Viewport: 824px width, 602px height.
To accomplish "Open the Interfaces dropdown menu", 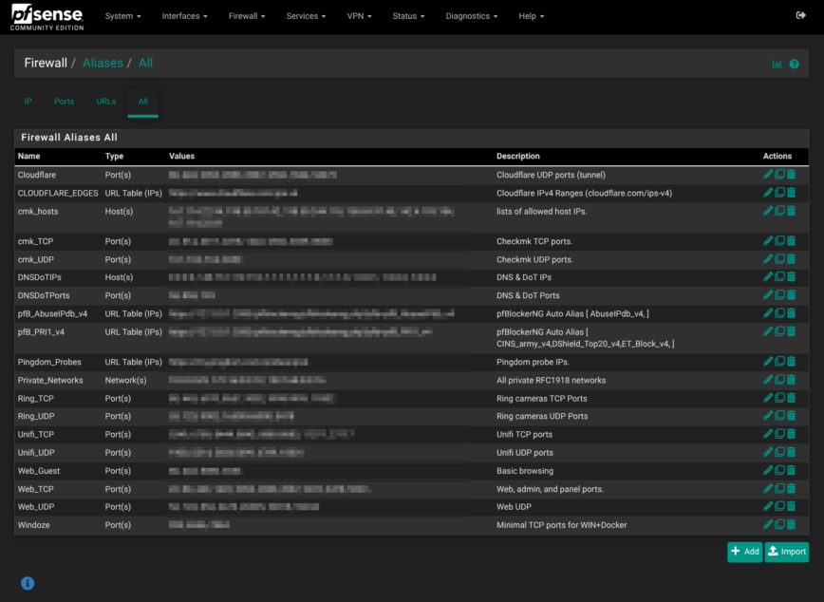I will [x=184, y=16].
